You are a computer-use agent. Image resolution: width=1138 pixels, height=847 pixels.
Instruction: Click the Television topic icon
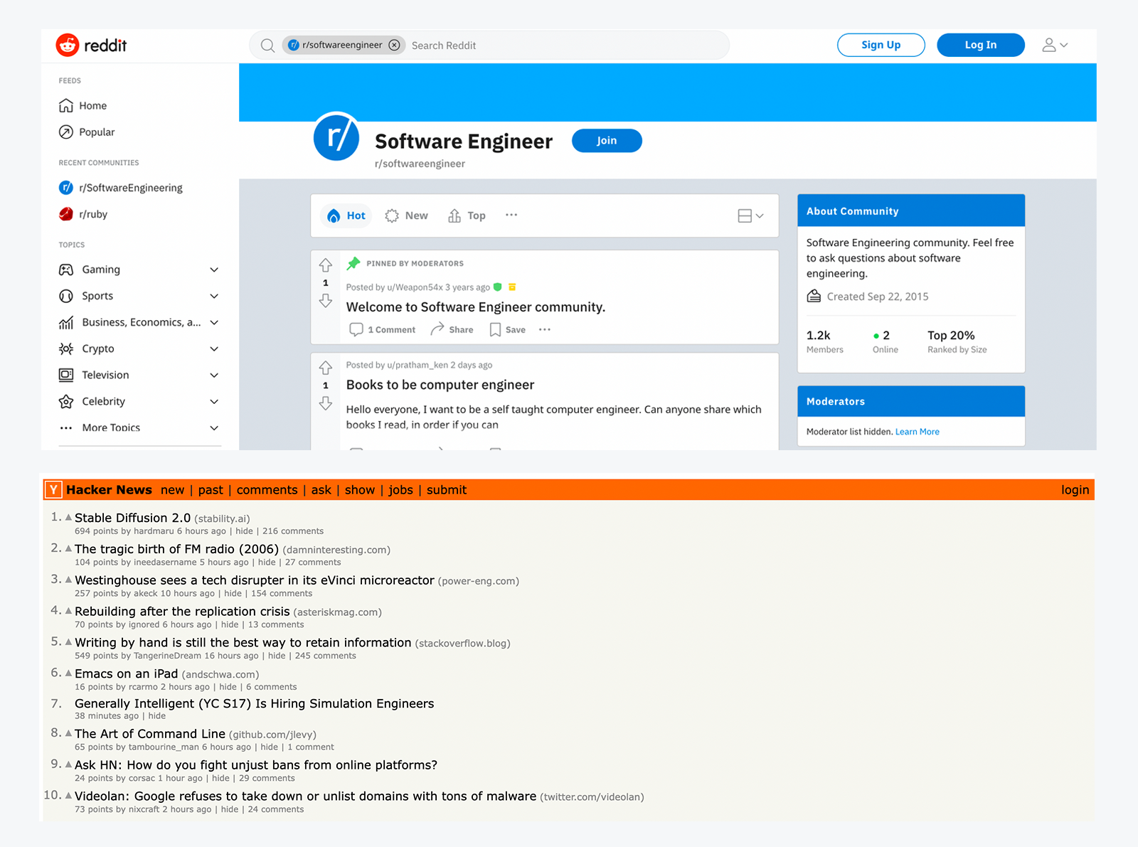[x=66, y=375]
